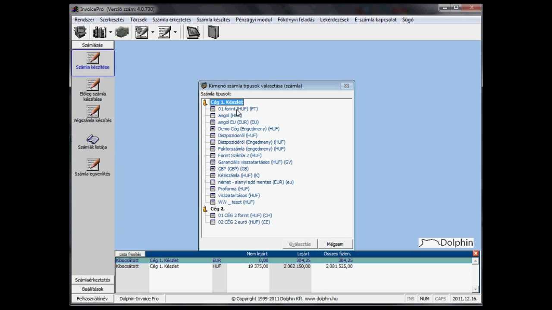Click the books icon in the toolbar

(100, 32)
